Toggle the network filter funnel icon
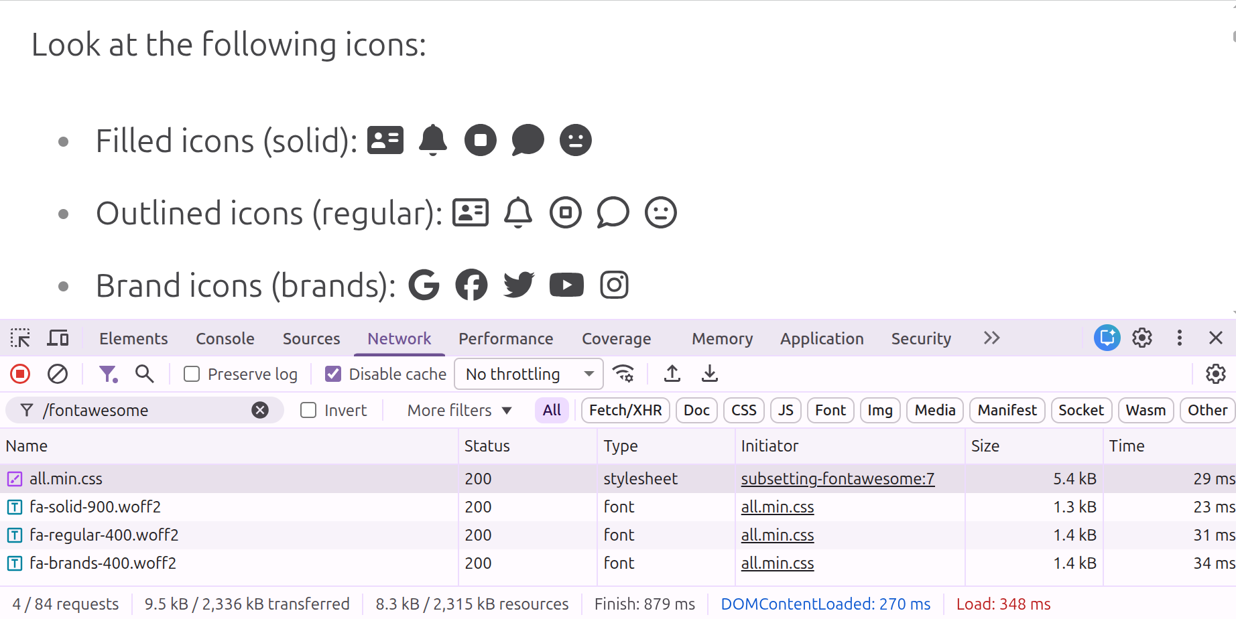This screenshot has width=1236, height=619. coord(107,374)
